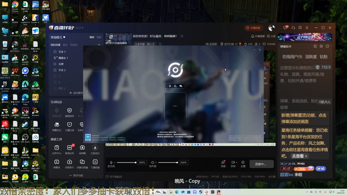
Task: Click the 主播数据 button
Action: [x=253, y=28]
